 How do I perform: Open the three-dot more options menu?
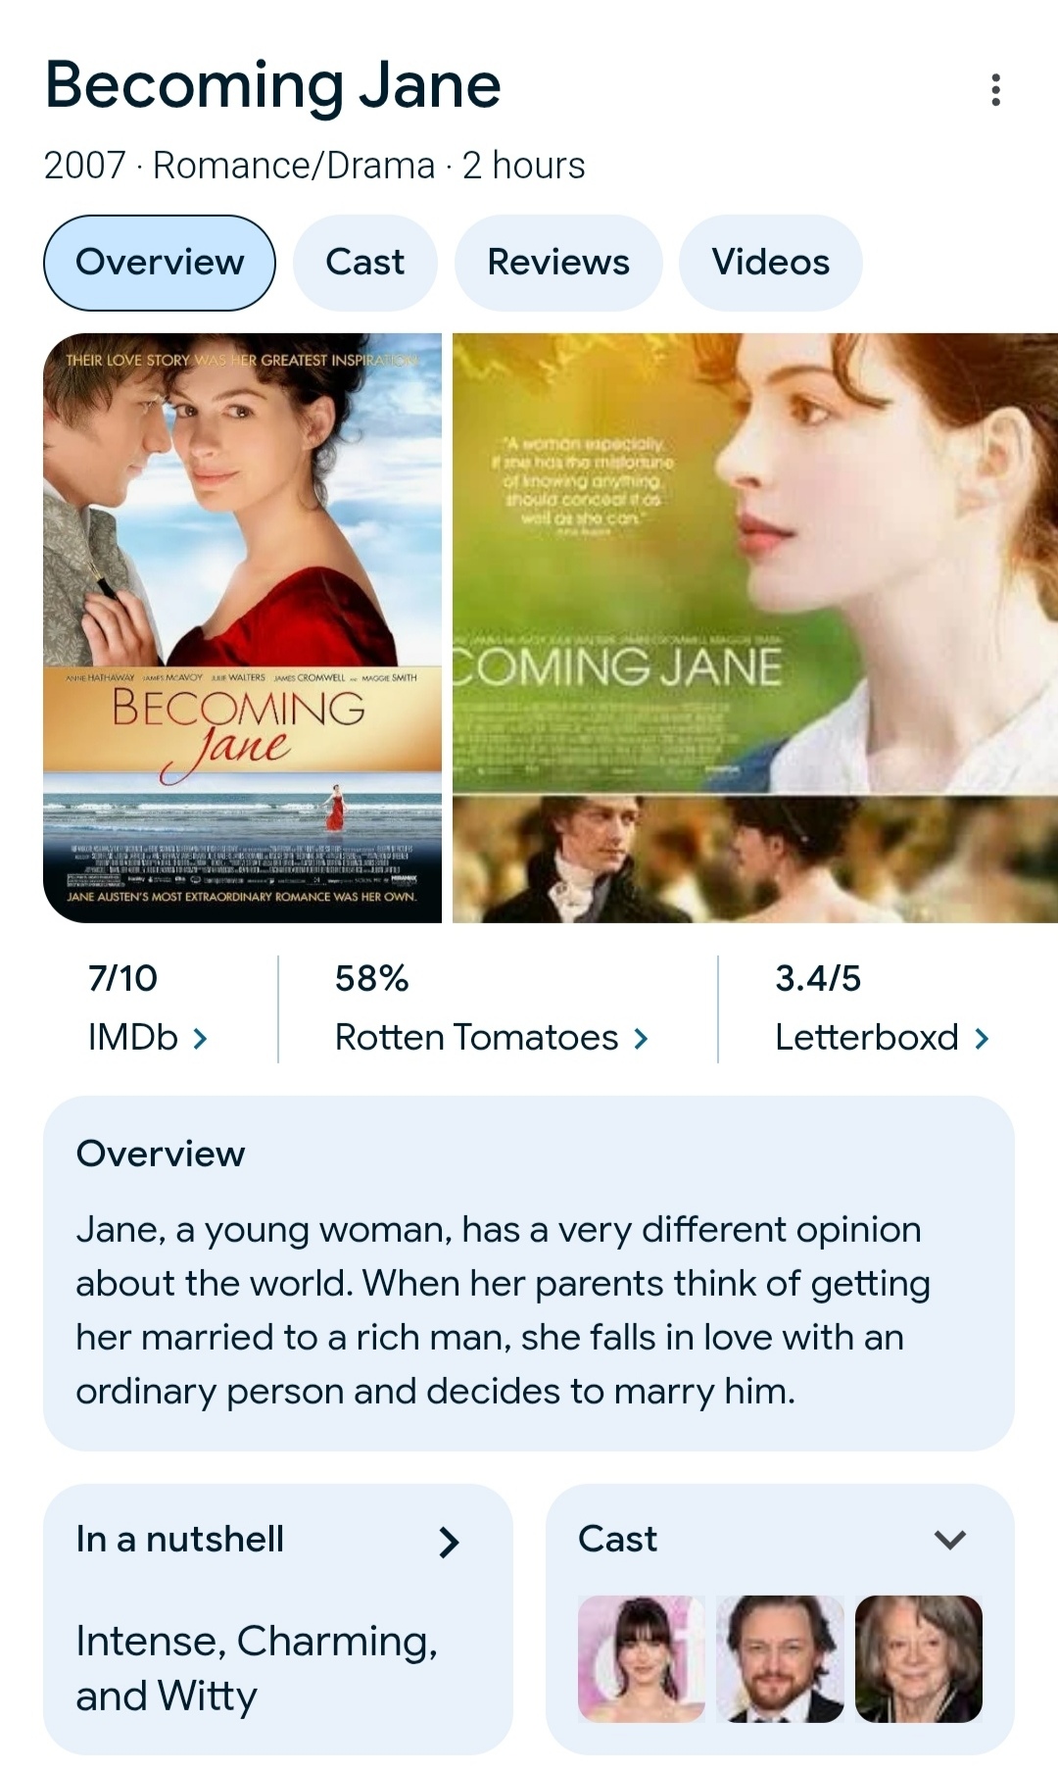click(995, 89)
